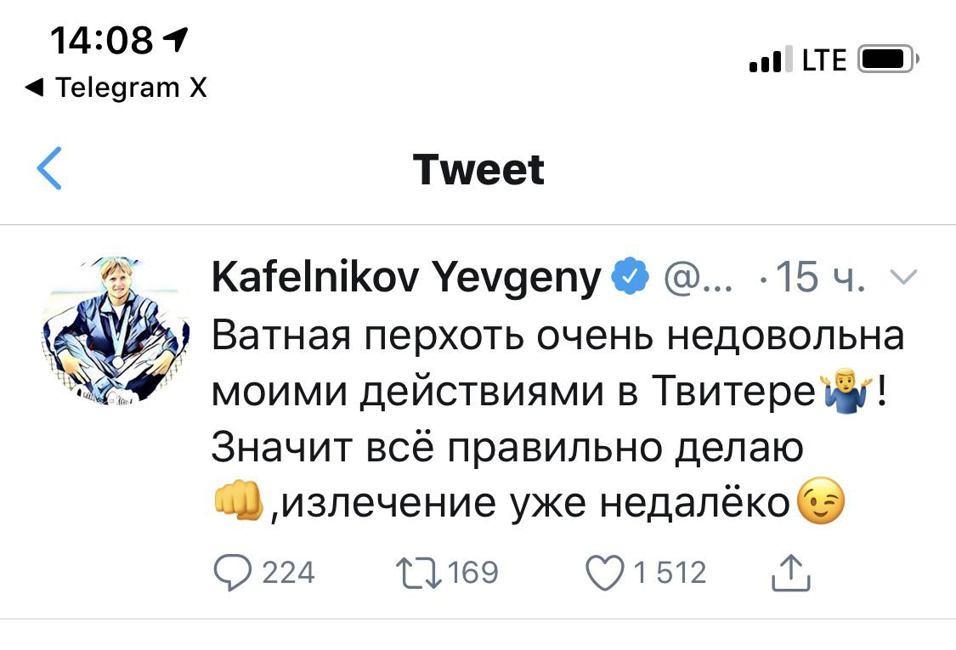
Task: Tap the battery status icon
Action: point(886,59)
